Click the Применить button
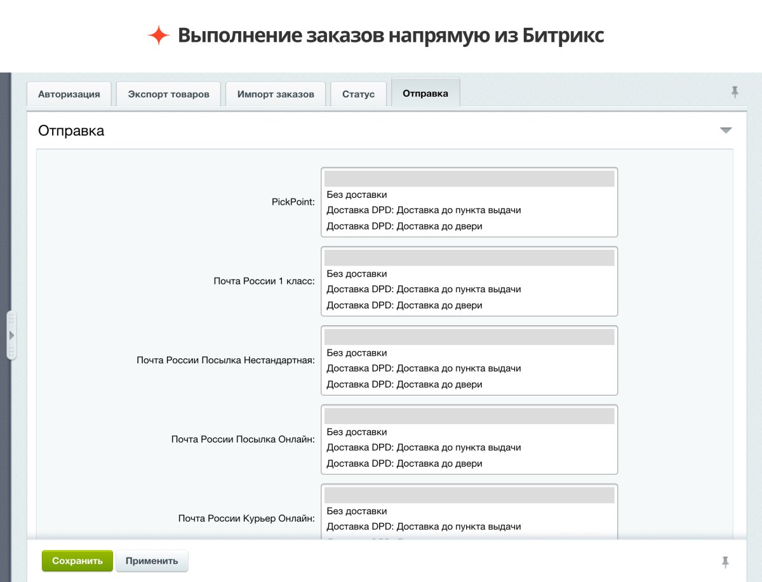This screenshot has height=582, width=762. [152, 560]
